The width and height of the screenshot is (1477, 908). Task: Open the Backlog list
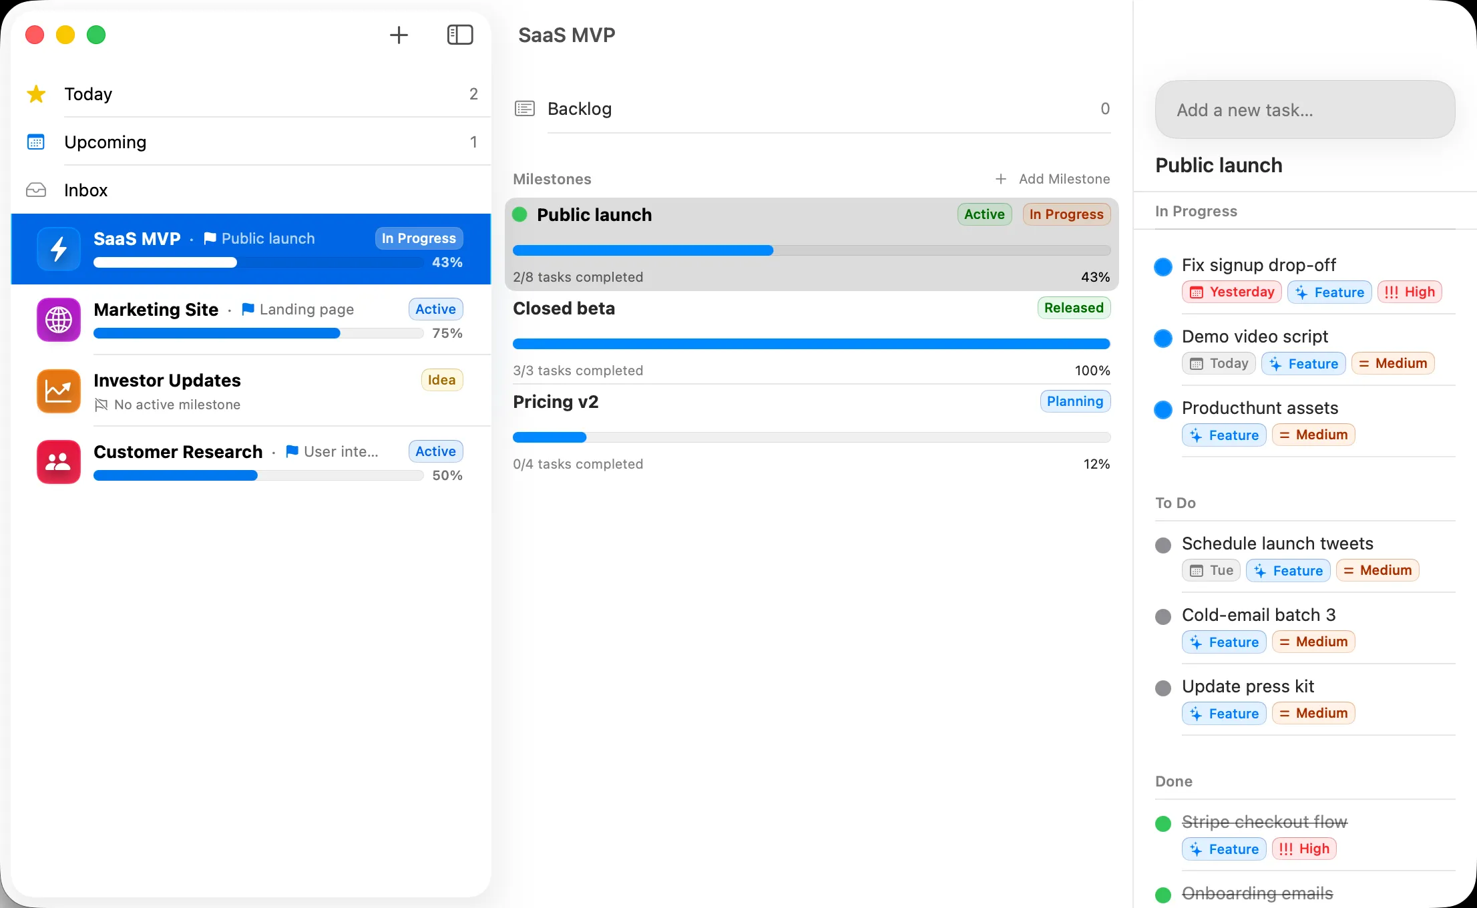click(x=812, y=109)
